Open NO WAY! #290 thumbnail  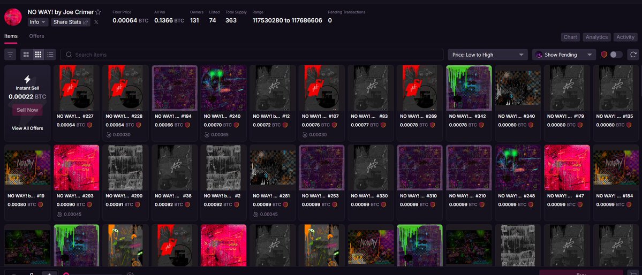126,167
